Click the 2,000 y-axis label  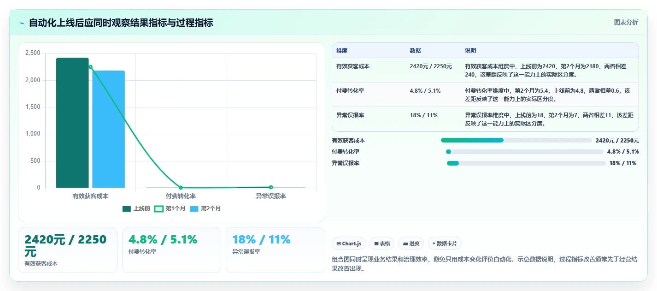33,80
